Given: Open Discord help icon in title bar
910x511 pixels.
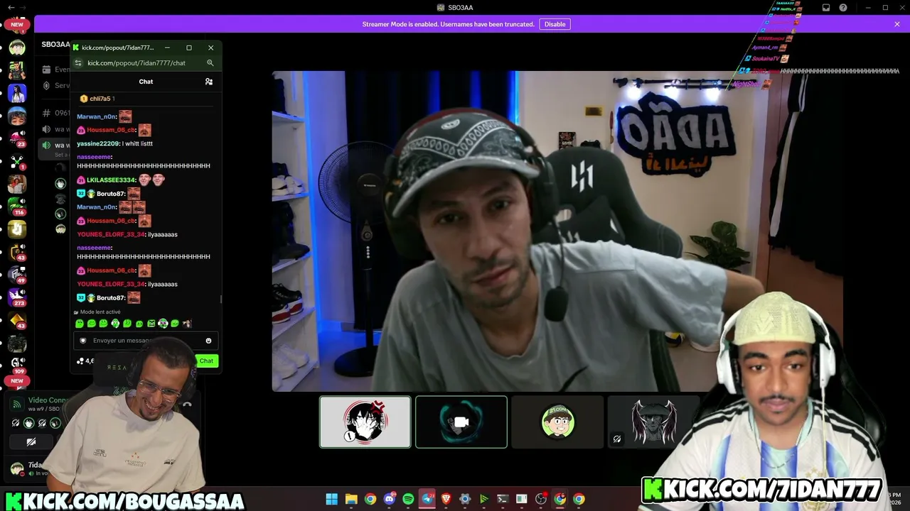Looking at the screenshot, I should (x=843, y=8).
